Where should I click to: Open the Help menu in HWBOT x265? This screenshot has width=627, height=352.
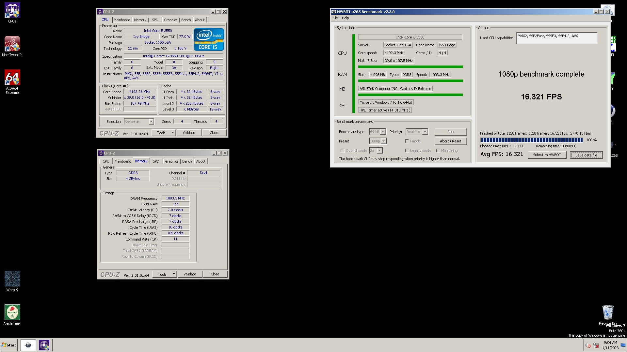click(x=345, y=18)
